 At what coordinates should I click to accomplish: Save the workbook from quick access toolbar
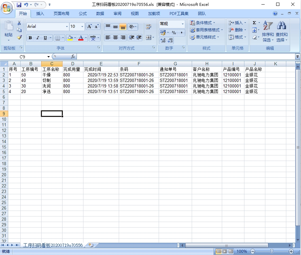tap(19, 5)
